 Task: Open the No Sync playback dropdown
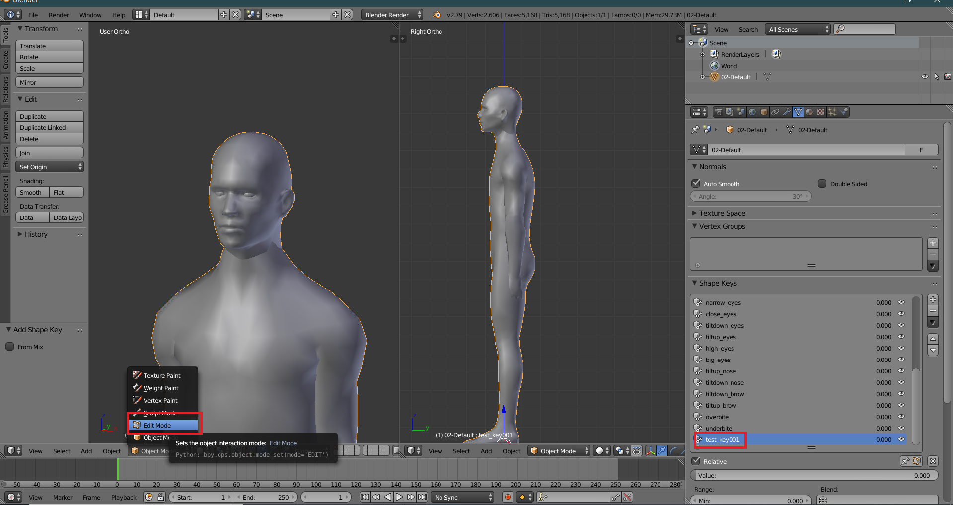point(463,497)
